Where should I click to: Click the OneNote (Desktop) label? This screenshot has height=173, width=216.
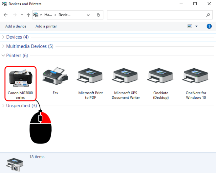pos(161,95)
